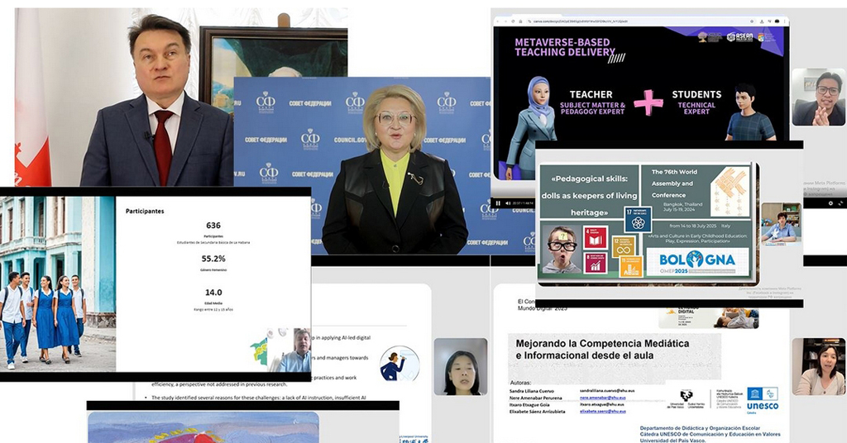Open the browser three-dot menu
The width and height of the screenshot is (847, 443).
[784, 21]
